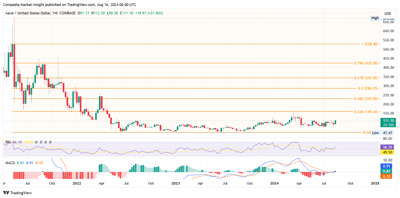Click the 0.382 (229.95) Fibonacci label
The height and width of the screenshot is (198, 400).
click(x=366, y=99)
